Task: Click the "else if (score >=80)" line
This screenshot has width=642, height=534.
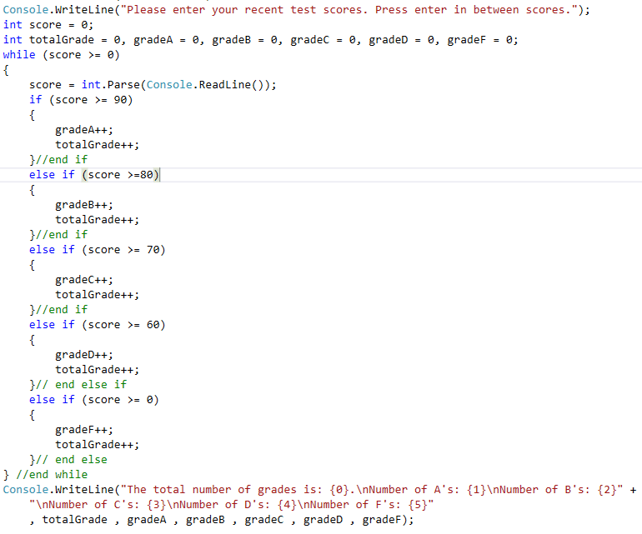Action: 94,175
